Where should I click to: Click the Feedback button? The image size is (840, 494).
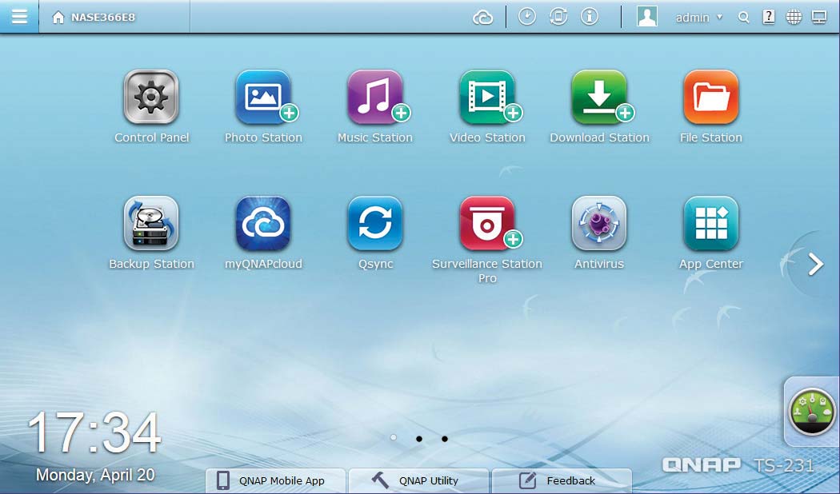tap(562, 480)
